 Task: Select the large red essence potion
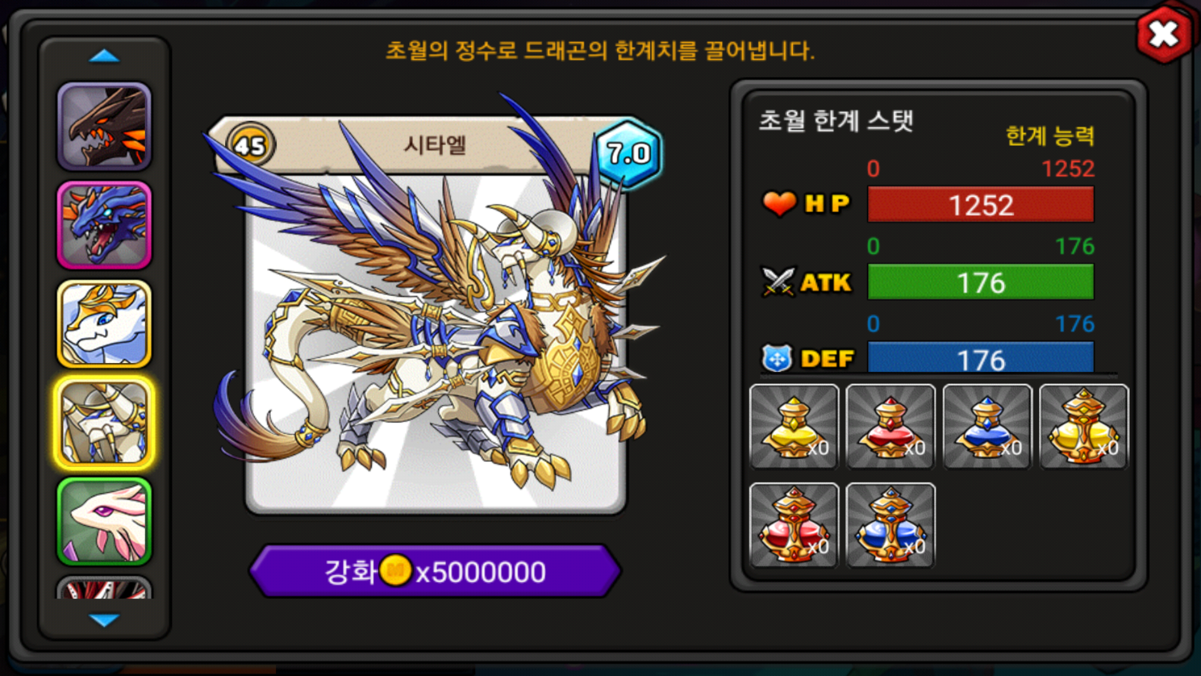point(794,525)
